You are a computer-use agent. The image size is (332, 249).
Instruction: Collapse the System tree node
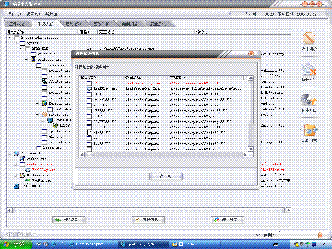point(15,43)
